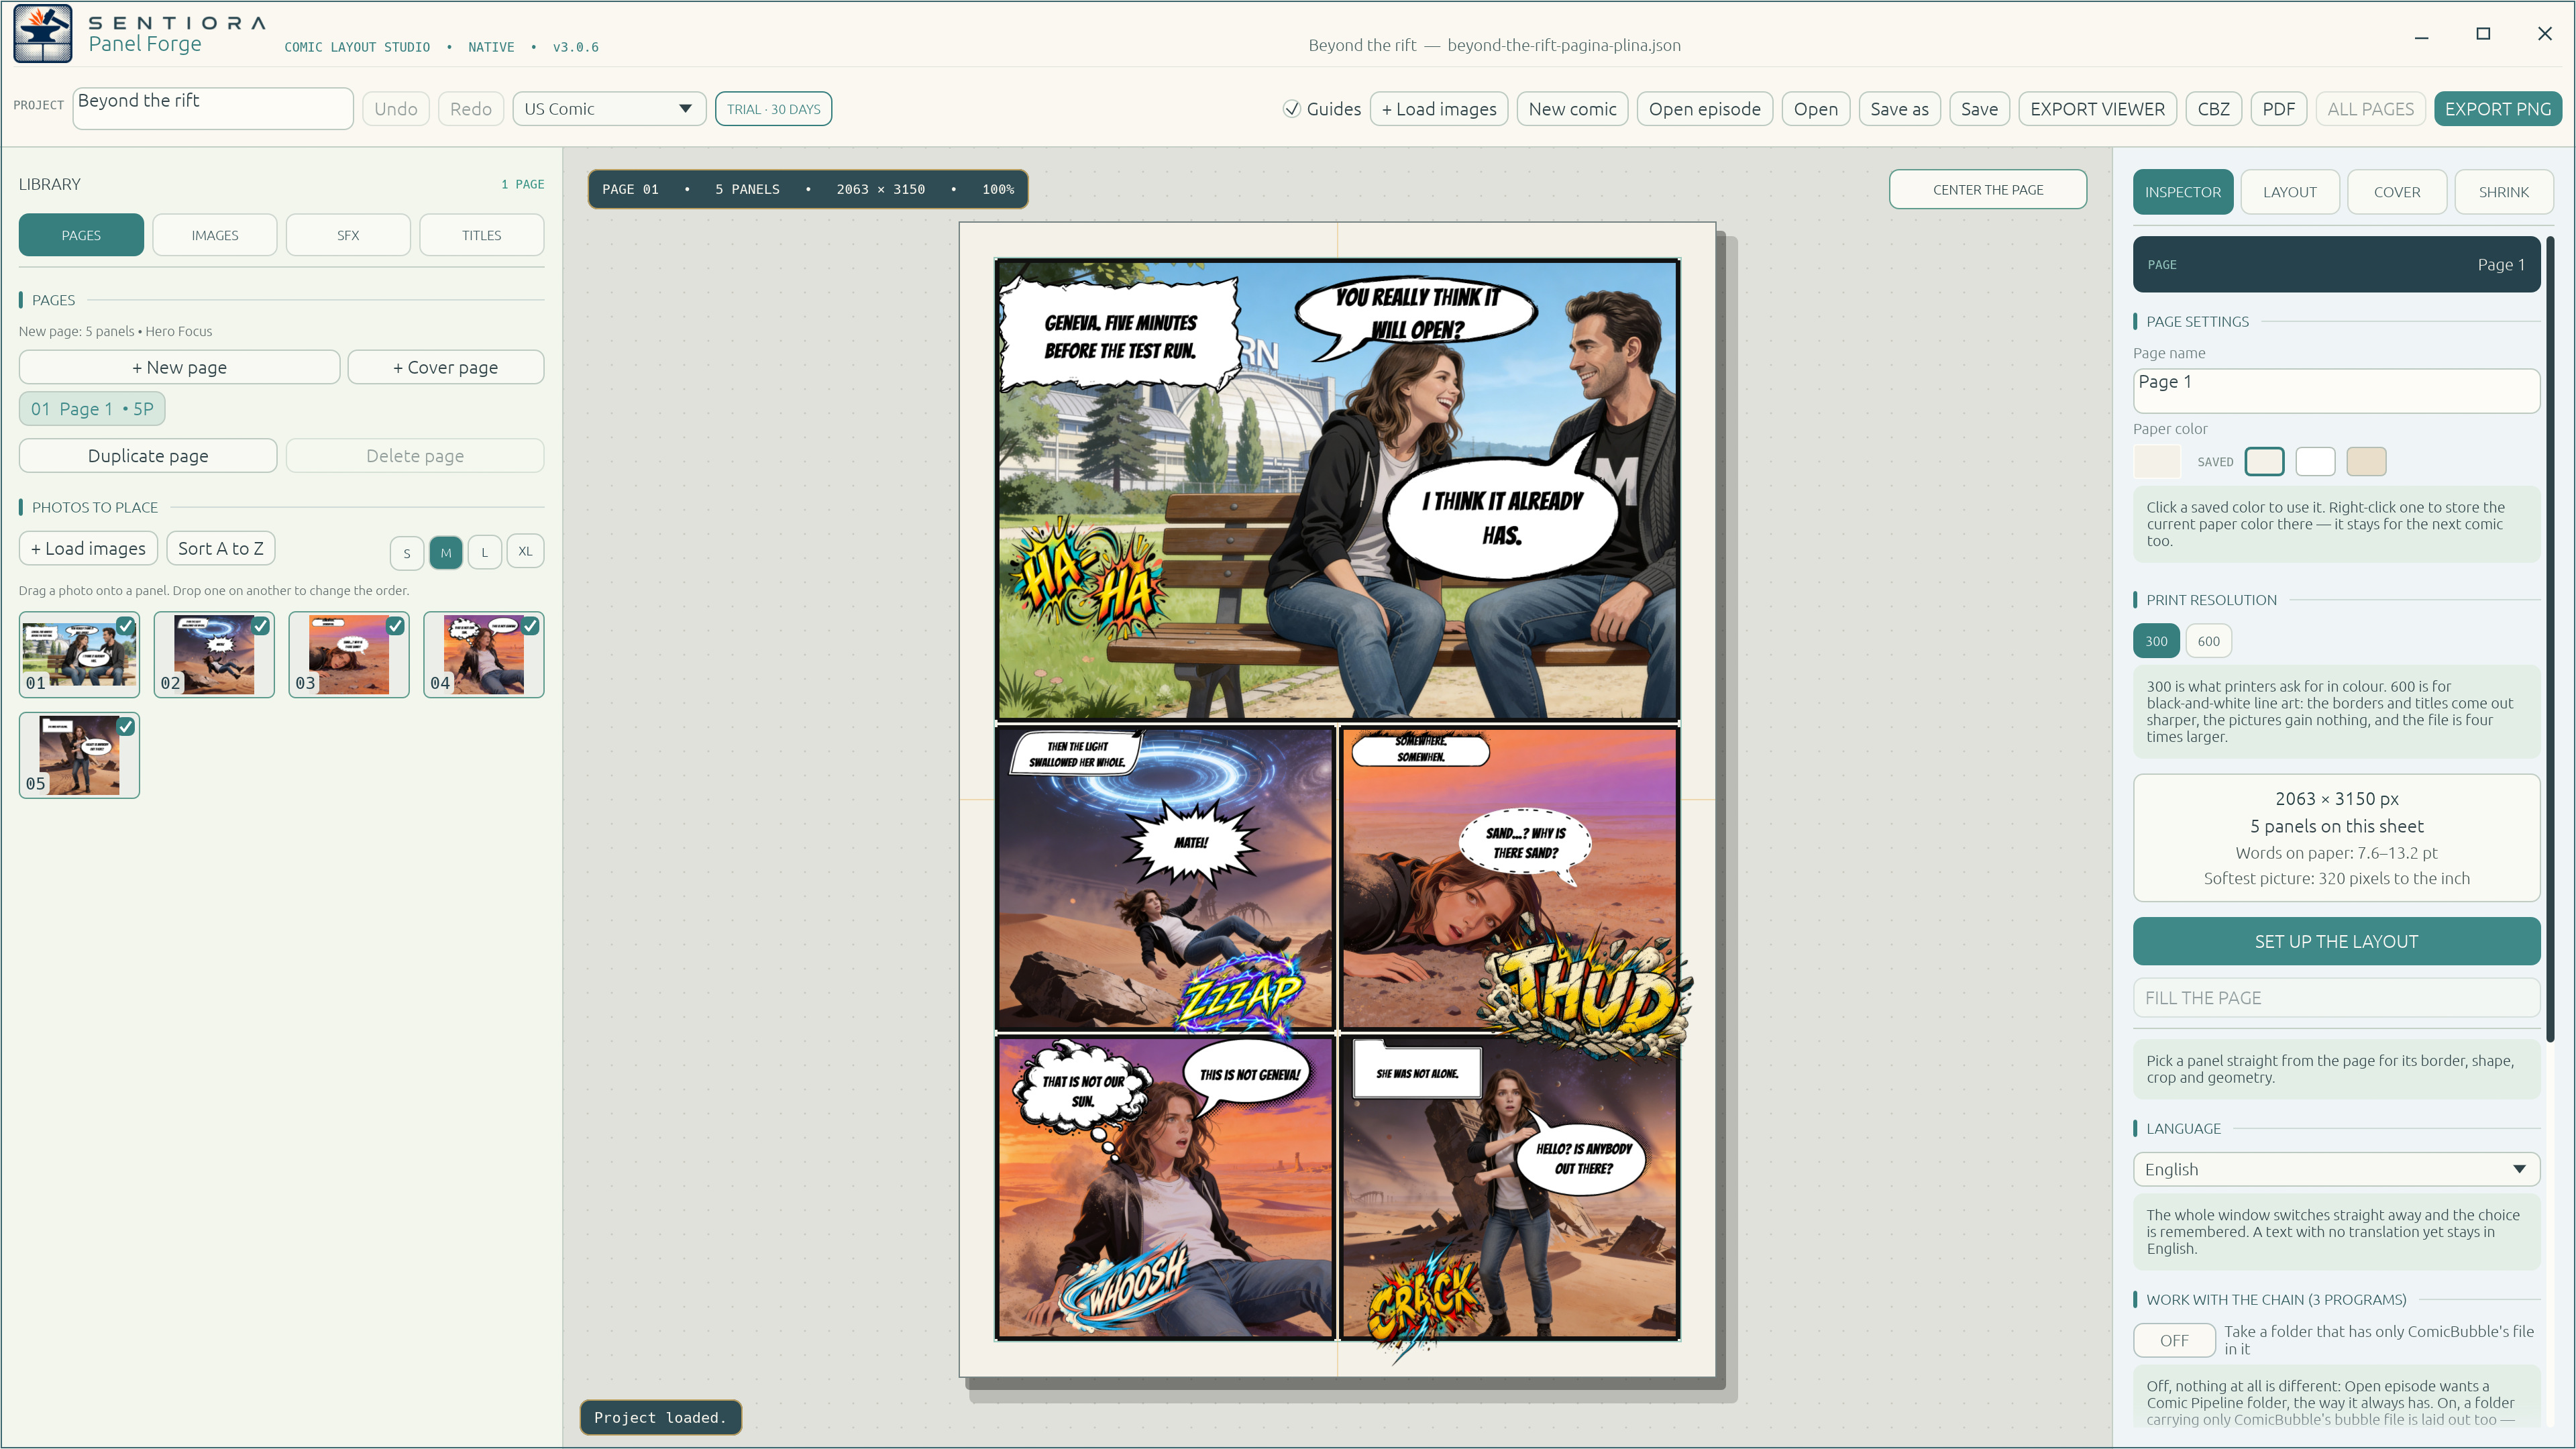This screenshot has height=1449, width=2576.
Task: Click the PROJECT name field
Action: point(213,108)
